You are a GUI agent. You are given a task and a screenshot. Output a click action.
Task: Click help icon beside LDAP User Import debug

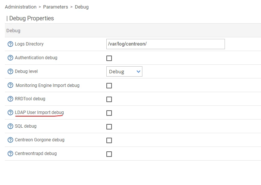pos(10,112)
